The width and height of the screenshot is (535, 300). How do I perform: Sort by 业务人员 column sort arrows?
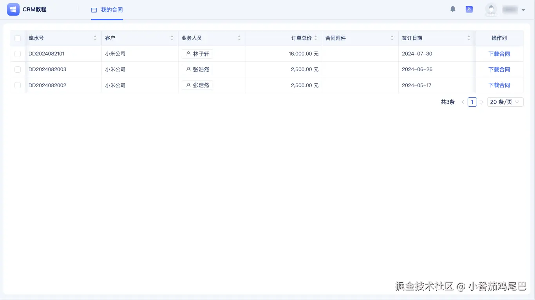[x=239, y=38]
